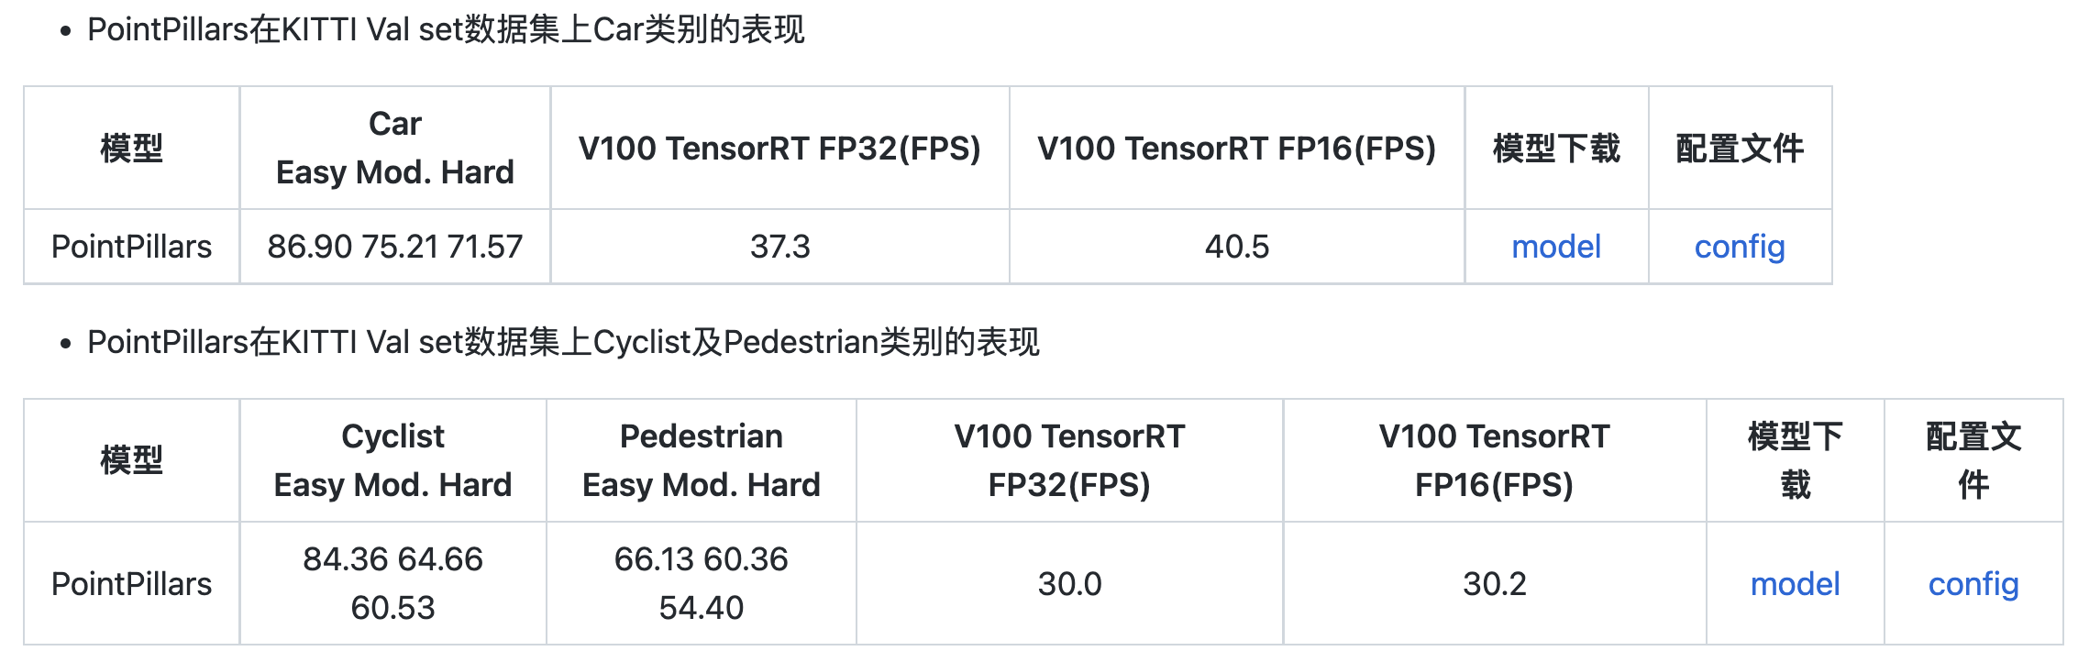This screenshot has height=662, width=2078.
Task: Click the Cyclist Easy Mod. Hard header
Action: (x=392, y=460)
